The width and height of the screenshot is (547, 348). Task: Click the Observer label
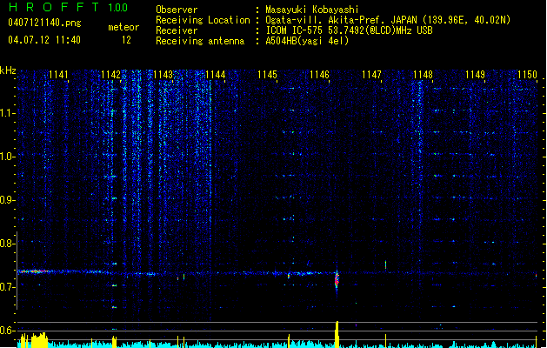point(177,10)
